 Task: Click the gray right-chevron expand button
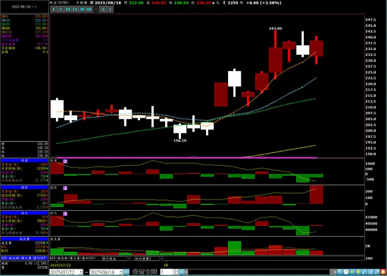pyautogui.click(x=335, y=272)
